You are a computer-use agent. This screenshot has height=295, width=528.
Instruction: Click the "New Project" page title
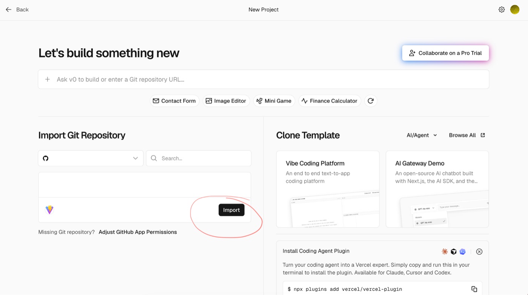[264, 9]
